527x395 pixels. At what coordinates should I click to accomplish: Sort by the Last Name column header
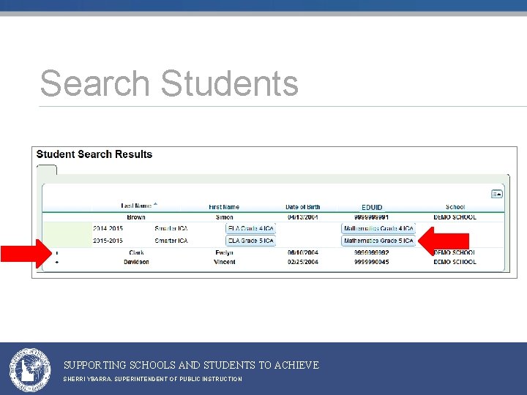tap(136, 206)
